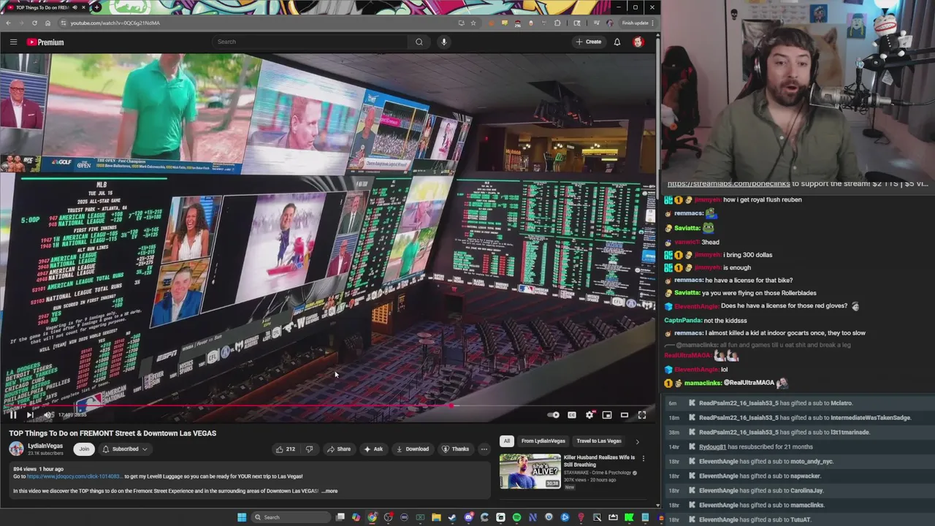This screenshot has width=935, height=526.
Task: Open the player settings gear
Action: pos(589,415)
